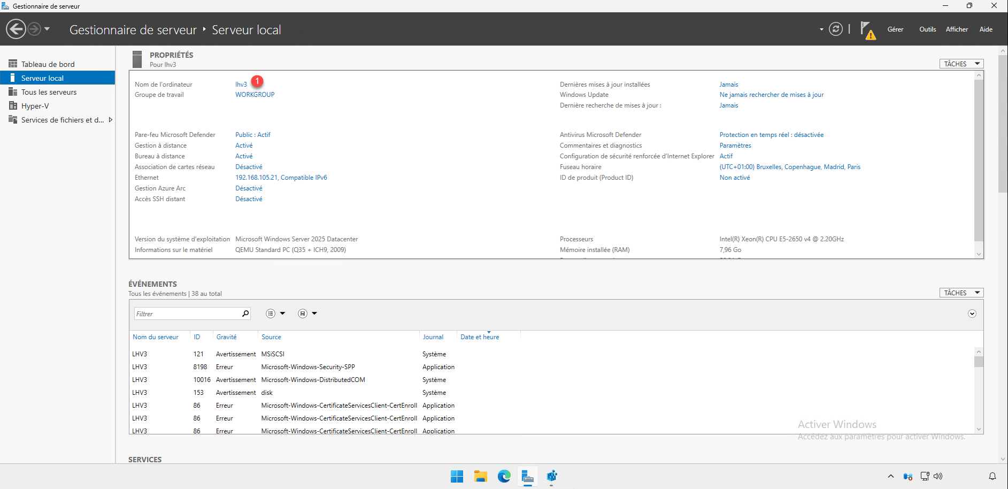The width and height of the screenshot is (1008, 489).
Task: Open the Gérer menu
Action: 895,29
